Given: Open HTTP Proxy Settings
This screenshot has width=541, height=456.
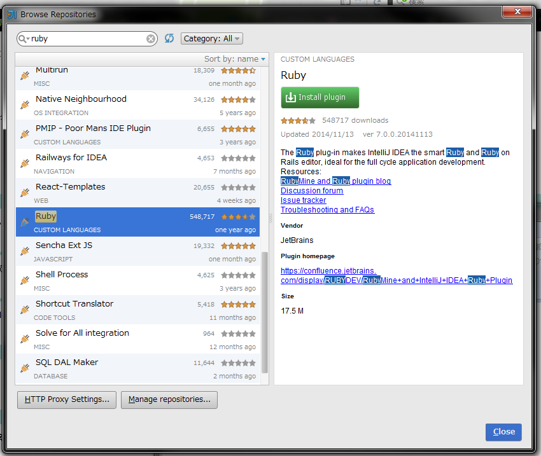Looking at the screenshot, I should pos(67,399).
